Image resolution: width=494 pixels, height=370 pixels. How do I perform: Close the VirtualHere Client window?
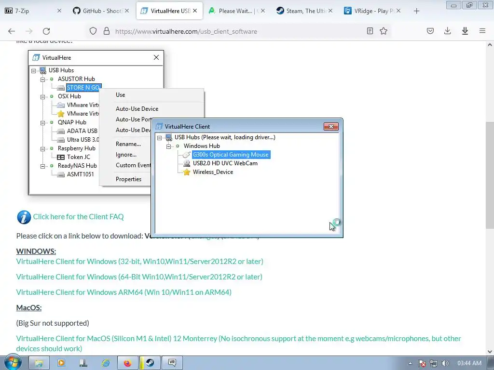[x=331, y=127]
